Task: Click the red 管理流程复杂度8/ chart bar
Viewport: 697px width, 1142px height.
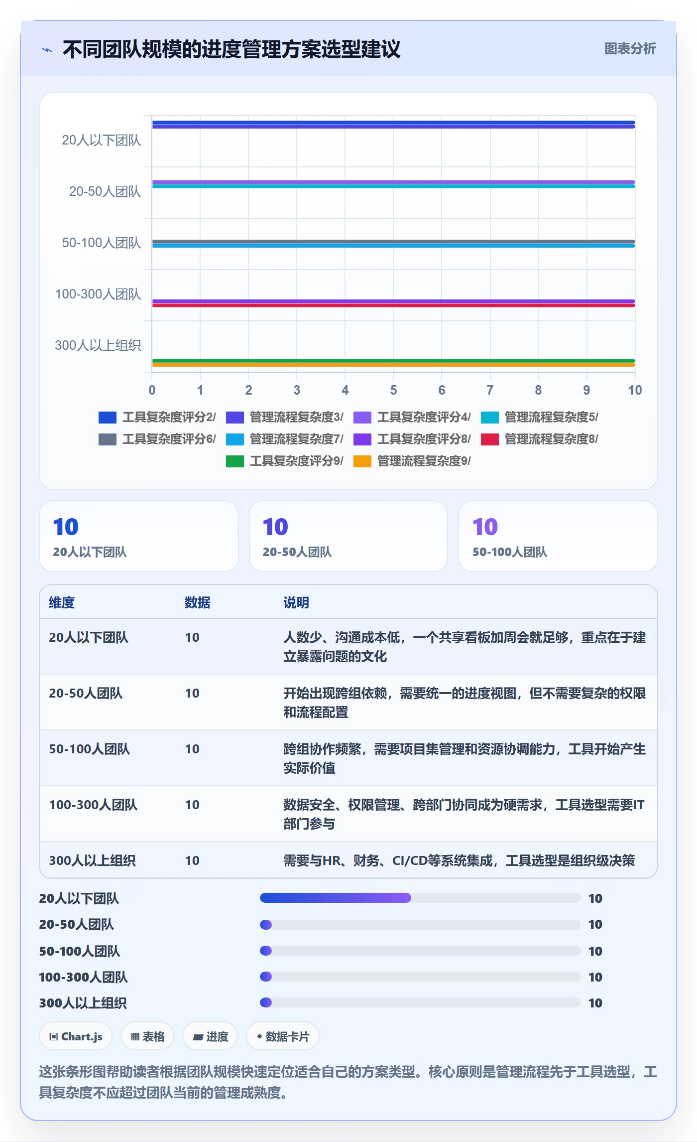Action: 393,305
